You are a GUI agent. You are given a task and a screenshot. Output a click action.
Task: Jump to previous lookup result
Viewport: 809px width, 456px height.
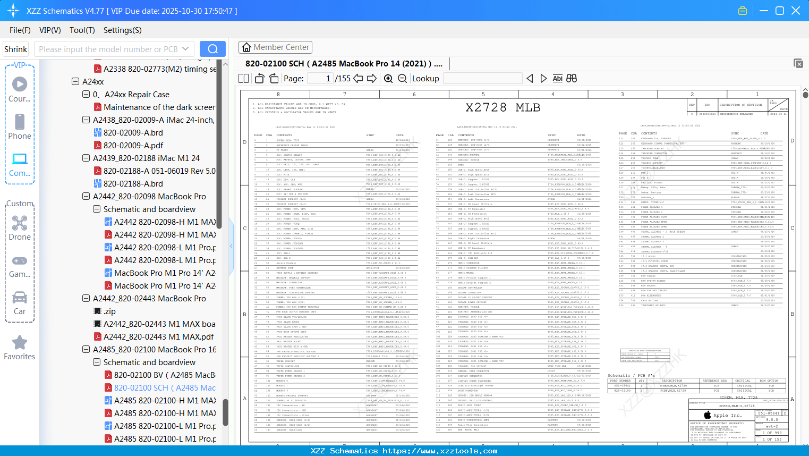(x=530, y=79)
